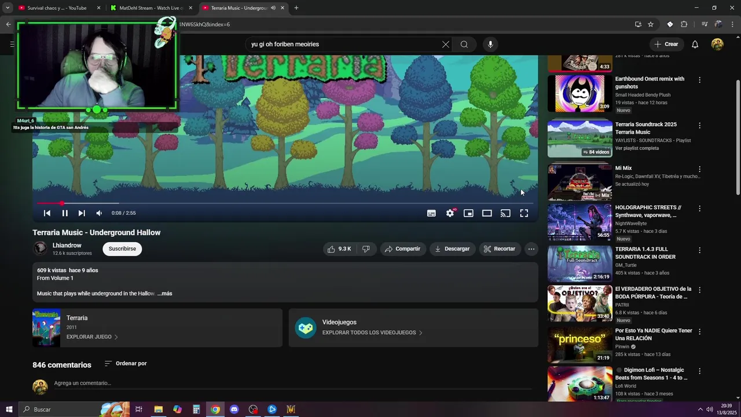Open the Lhiandrow channel avatar
Image resolution: width=741 pixels, height=417 pixels.
40,248
